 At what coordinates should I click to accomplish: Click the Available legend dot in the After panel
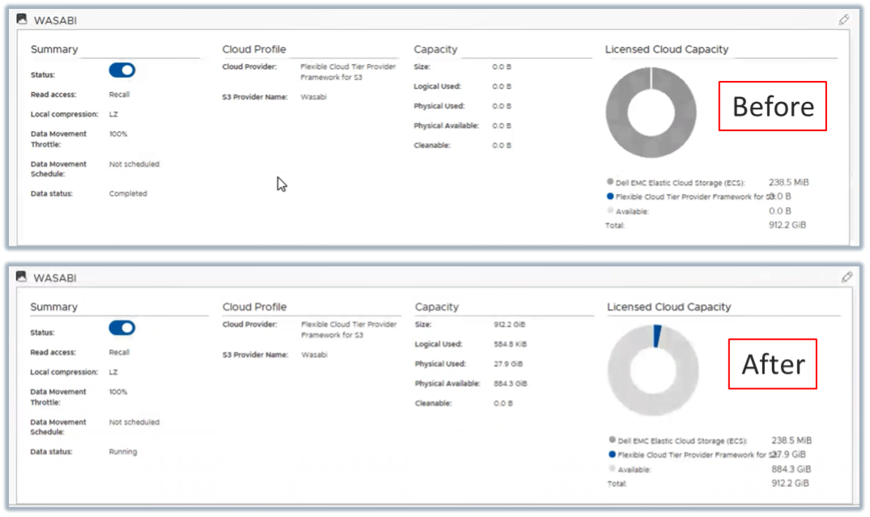[610, 469]
